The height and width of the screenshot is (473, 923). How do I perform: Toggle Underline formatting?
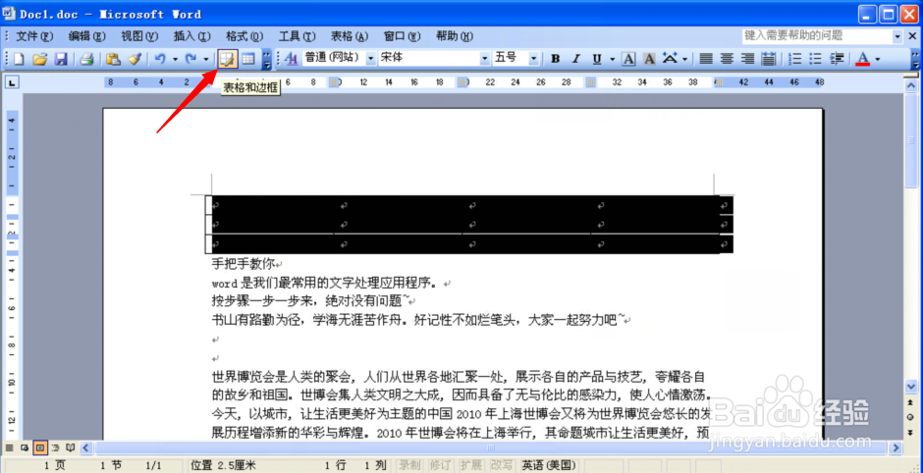pyautogui.click(x=597, y=59)
